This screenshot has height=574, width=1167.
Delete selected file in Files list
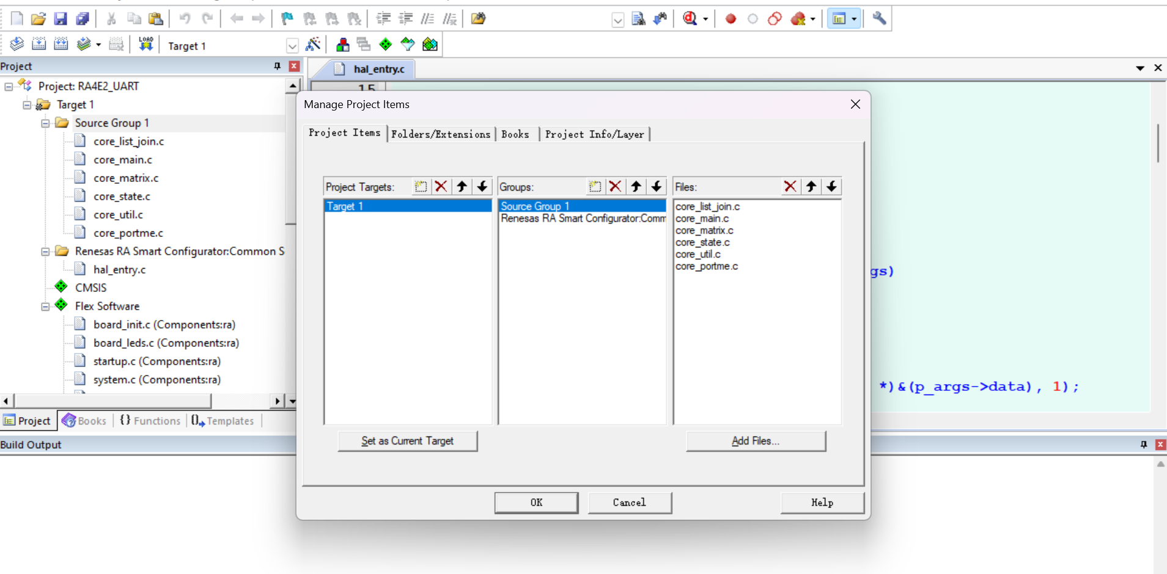coord(790,186)
